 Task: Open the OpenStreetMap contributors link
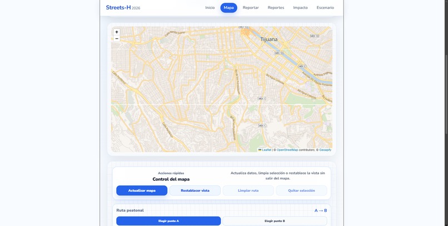pos(287,150)
